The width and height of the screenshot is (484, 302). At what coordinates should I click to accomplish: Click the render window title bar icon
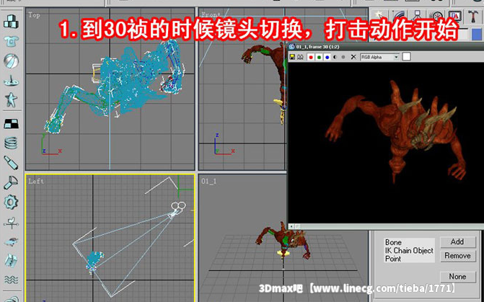[291, 47]
